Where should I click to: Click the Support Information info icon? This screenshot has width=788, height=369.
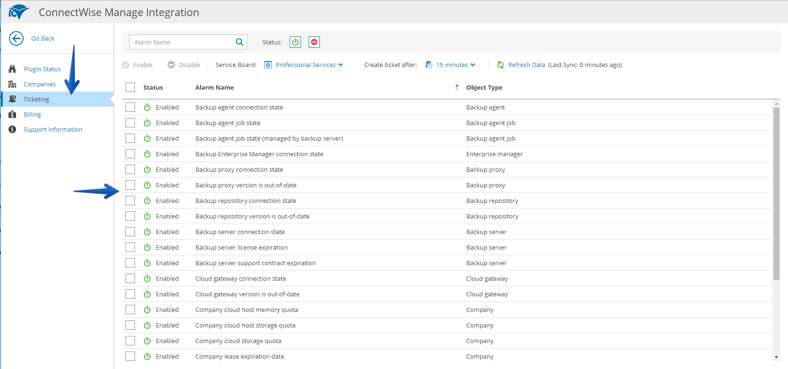point(12,129)
